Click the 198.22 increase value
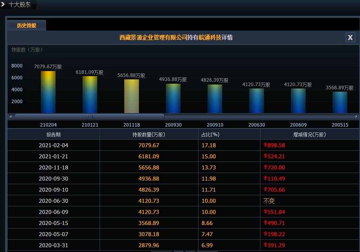This screenshot has width=360, height=252. [x=274, y=234]
